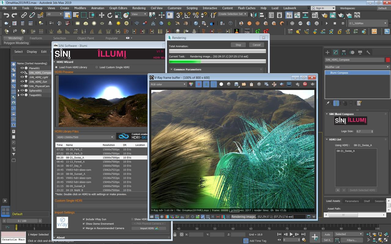Image resolution: width=391 pixels, height=244 pixels.
Task: Open the RGB color channel dropdown
Action: pos(168,84)
